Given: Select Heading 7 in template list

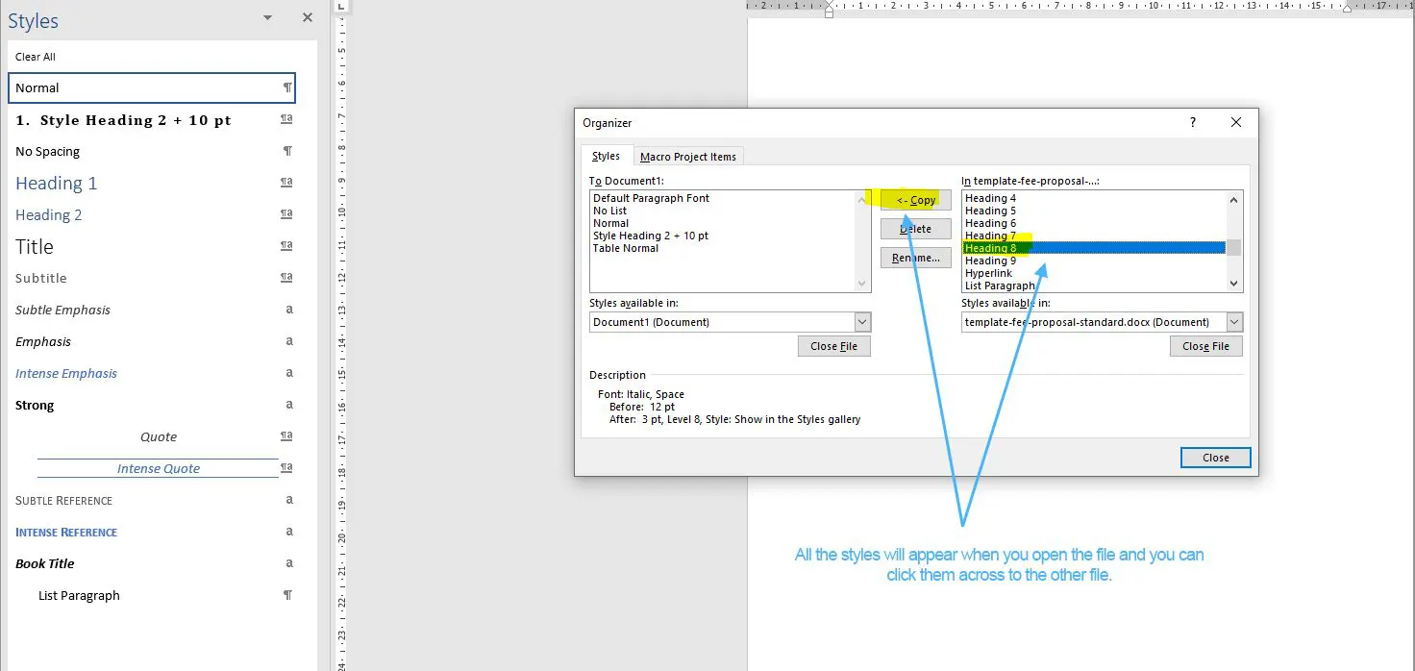Looking at the screenshot, I should click(990, 236).
